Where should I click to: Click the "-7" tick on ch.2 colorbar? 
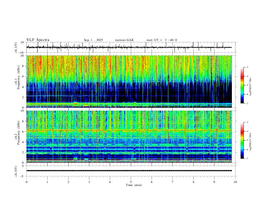coord(247,159)
